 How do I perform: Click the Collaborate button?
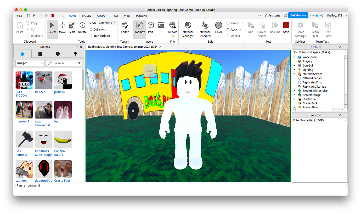tap(298, 15)
